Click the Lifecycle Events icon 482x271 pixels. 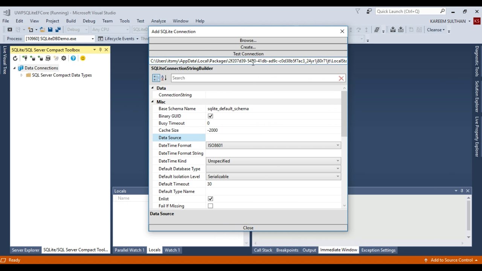(x=101, y=38)
